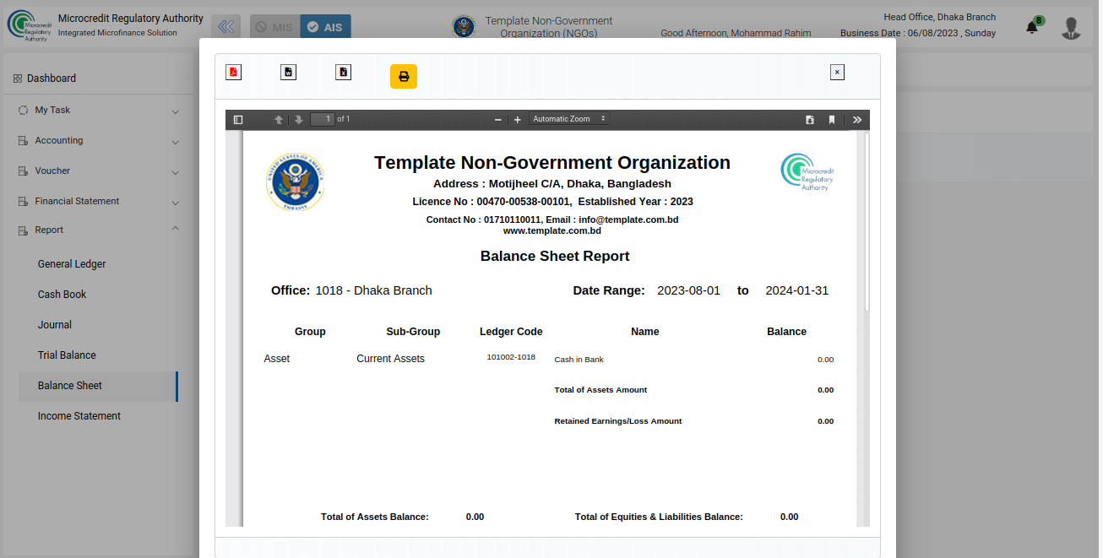Zoom in the PDF document
The width and height of the screenshot is (1103, 558).
pyautogui.click(x=518, y=120)
